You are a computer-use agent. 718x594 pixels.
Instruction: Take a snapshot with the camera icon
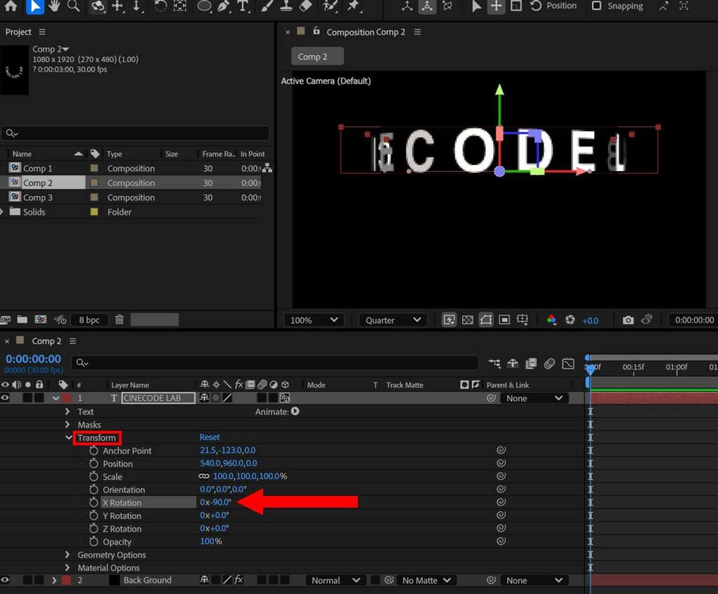point(628,320)
